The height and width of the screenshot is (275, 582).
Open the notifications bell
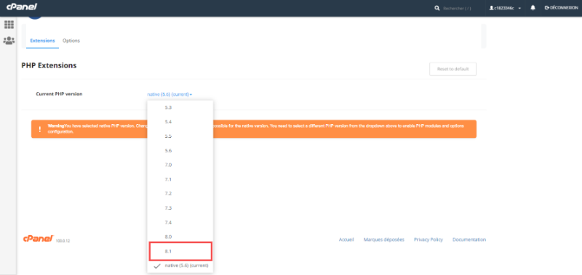click(533, 8)
